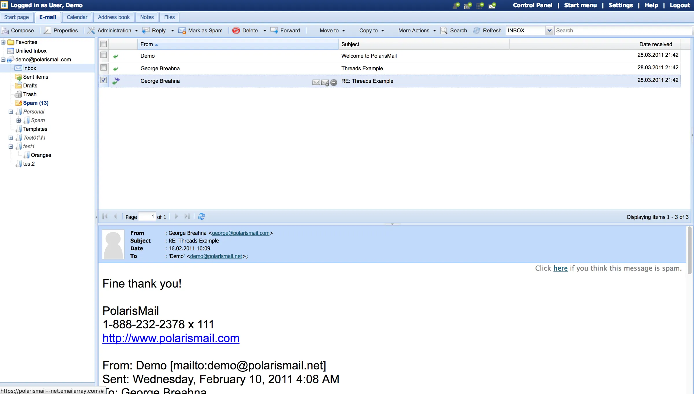
Task: Open the Move to dropdown
Action: tap(332, 30)
